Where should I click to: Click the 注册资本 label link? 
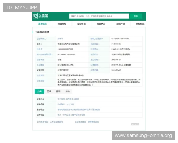95,49
